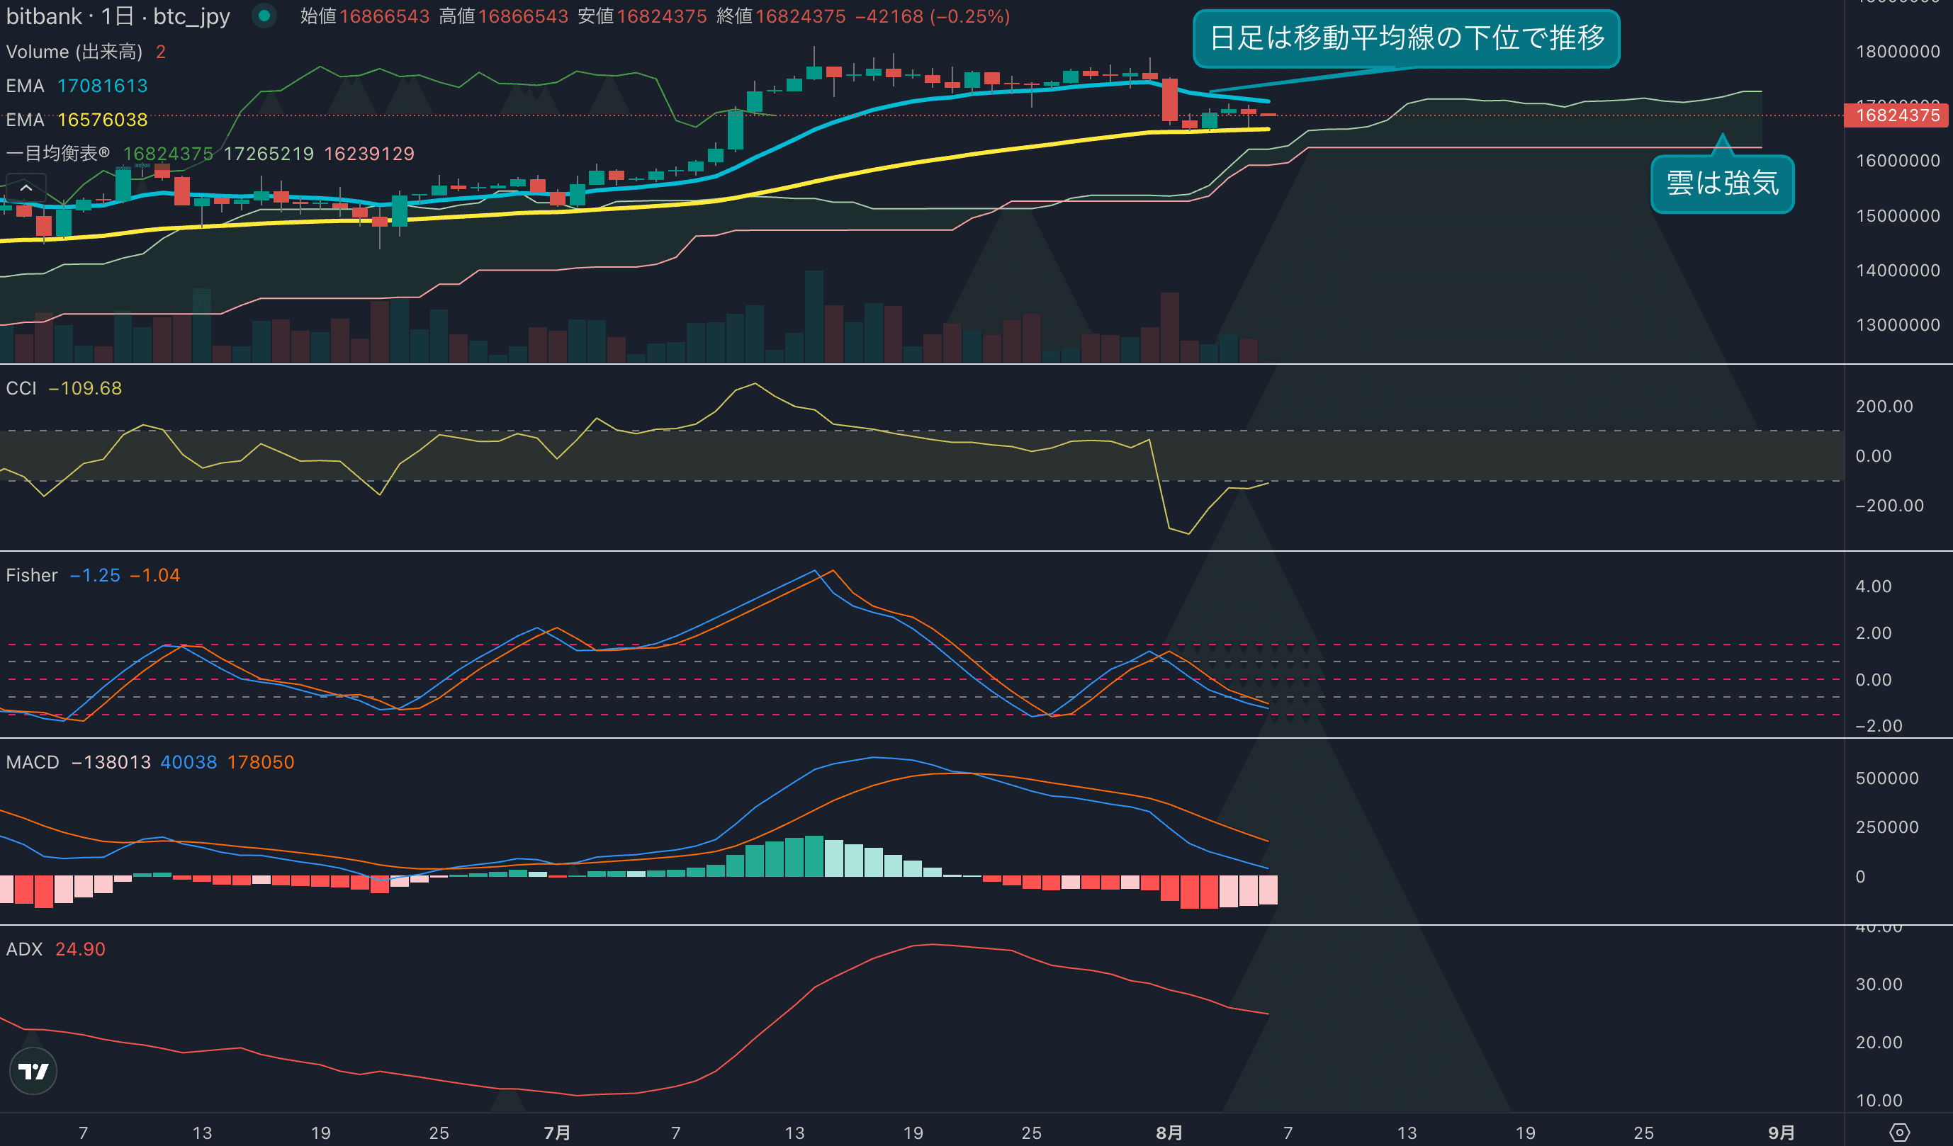Click the 9月 label on time axis
Screen dimensions: 1953x1146
pyautogui.click(x=1781, y=1132)
